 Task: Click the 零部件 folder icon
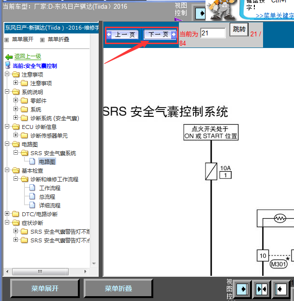point(24,101)
